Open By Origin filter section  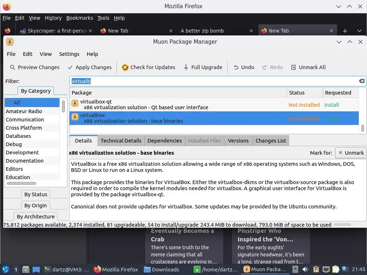click(x=35, y=206)
